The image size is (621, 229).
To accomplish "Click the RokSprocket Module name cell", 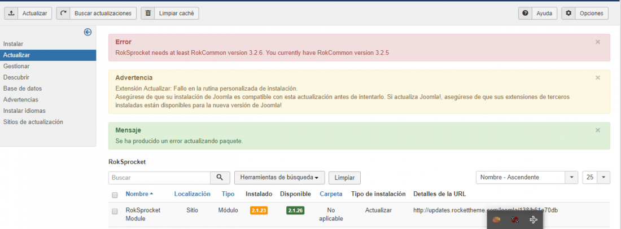I will (x=143, y=214).
